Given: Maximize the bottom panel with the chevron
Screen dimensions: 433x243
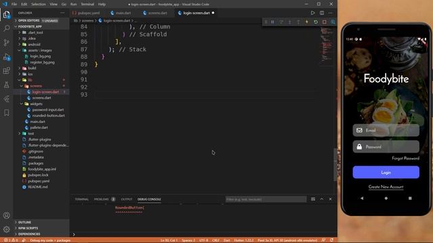Looking at the screenshot, I should 322,199.
